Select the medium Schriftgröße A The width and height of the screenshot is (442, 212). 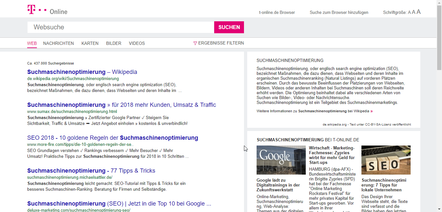(414, 12)
